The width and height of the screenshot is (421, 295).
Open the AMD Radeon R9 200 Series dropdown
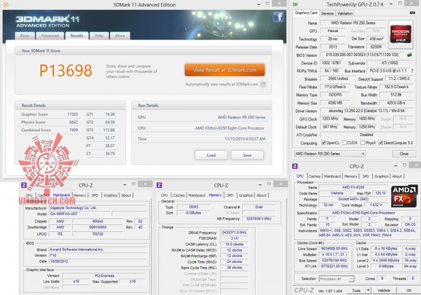point(330,154)
